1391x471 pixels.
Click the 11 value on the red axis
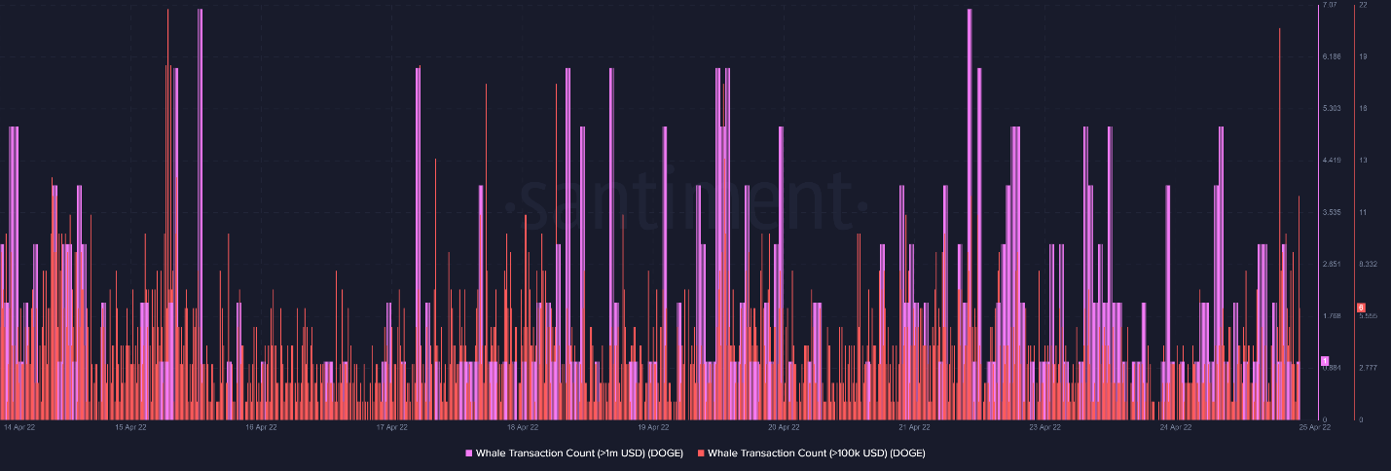pos(1363,212)
